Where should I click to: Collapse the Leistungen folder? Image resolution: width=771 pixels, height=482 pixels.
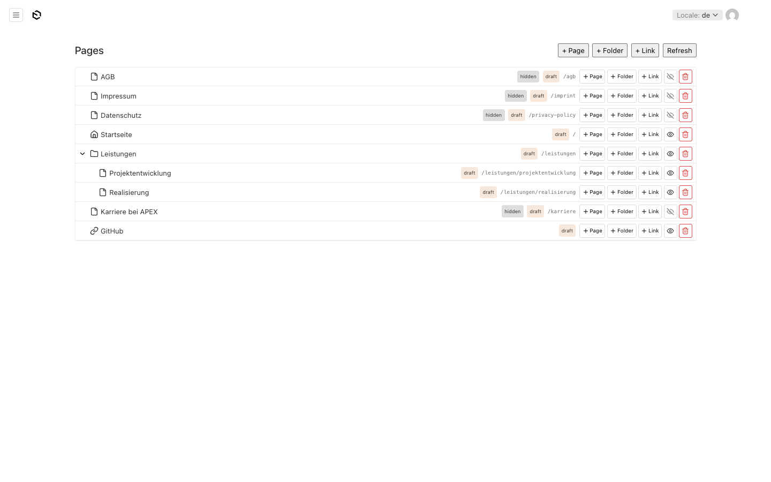[82, 154]
